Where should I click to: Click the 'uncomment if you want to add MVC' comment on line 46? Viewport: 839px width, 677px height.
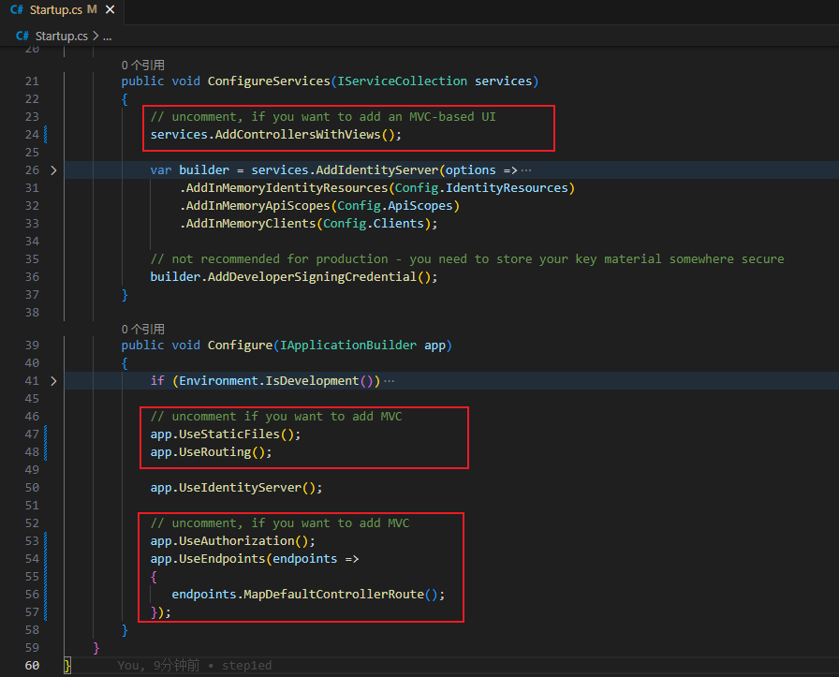click(x=276, y=417)
